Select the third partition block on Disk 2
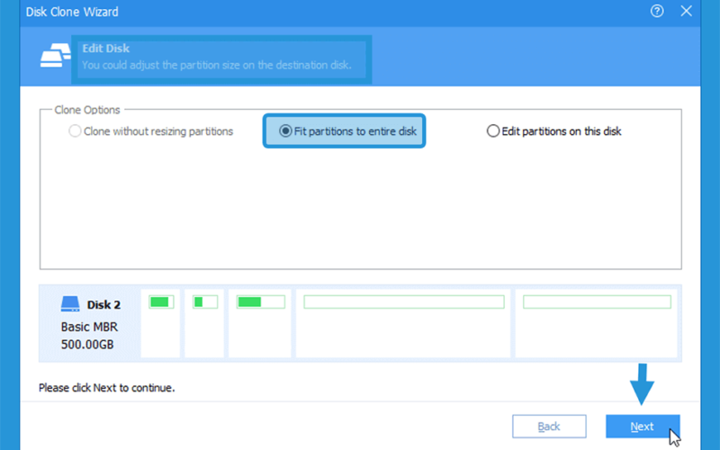Viewport: 720px width, 450px height. point(260,323)
